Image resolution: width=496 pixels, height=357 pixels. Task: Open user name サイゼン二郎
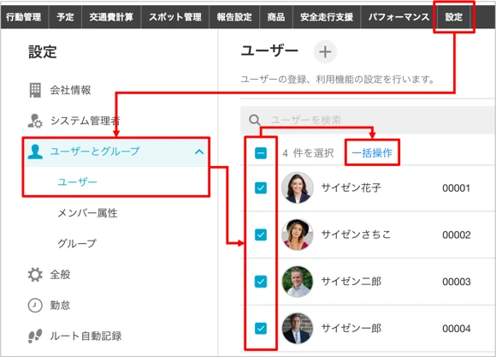click(351, 282)
